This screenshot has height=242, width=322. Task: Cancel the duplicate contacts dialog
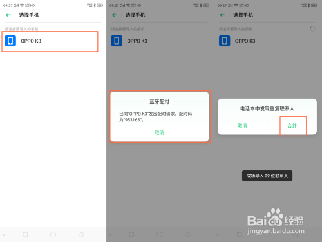coord(242,126)
